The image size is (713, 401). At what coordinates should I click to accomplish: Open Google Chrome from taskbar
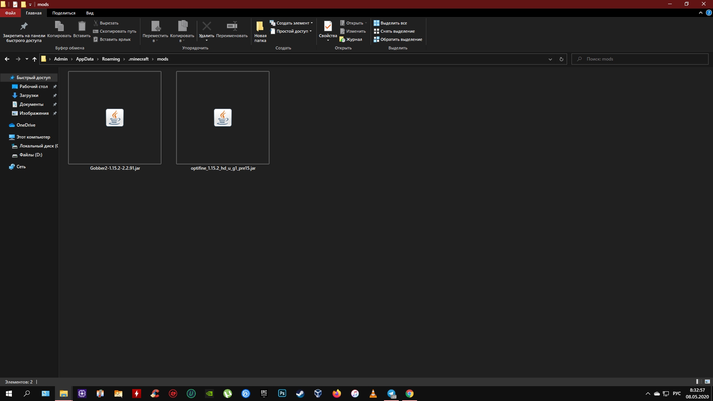coord(410,394)
